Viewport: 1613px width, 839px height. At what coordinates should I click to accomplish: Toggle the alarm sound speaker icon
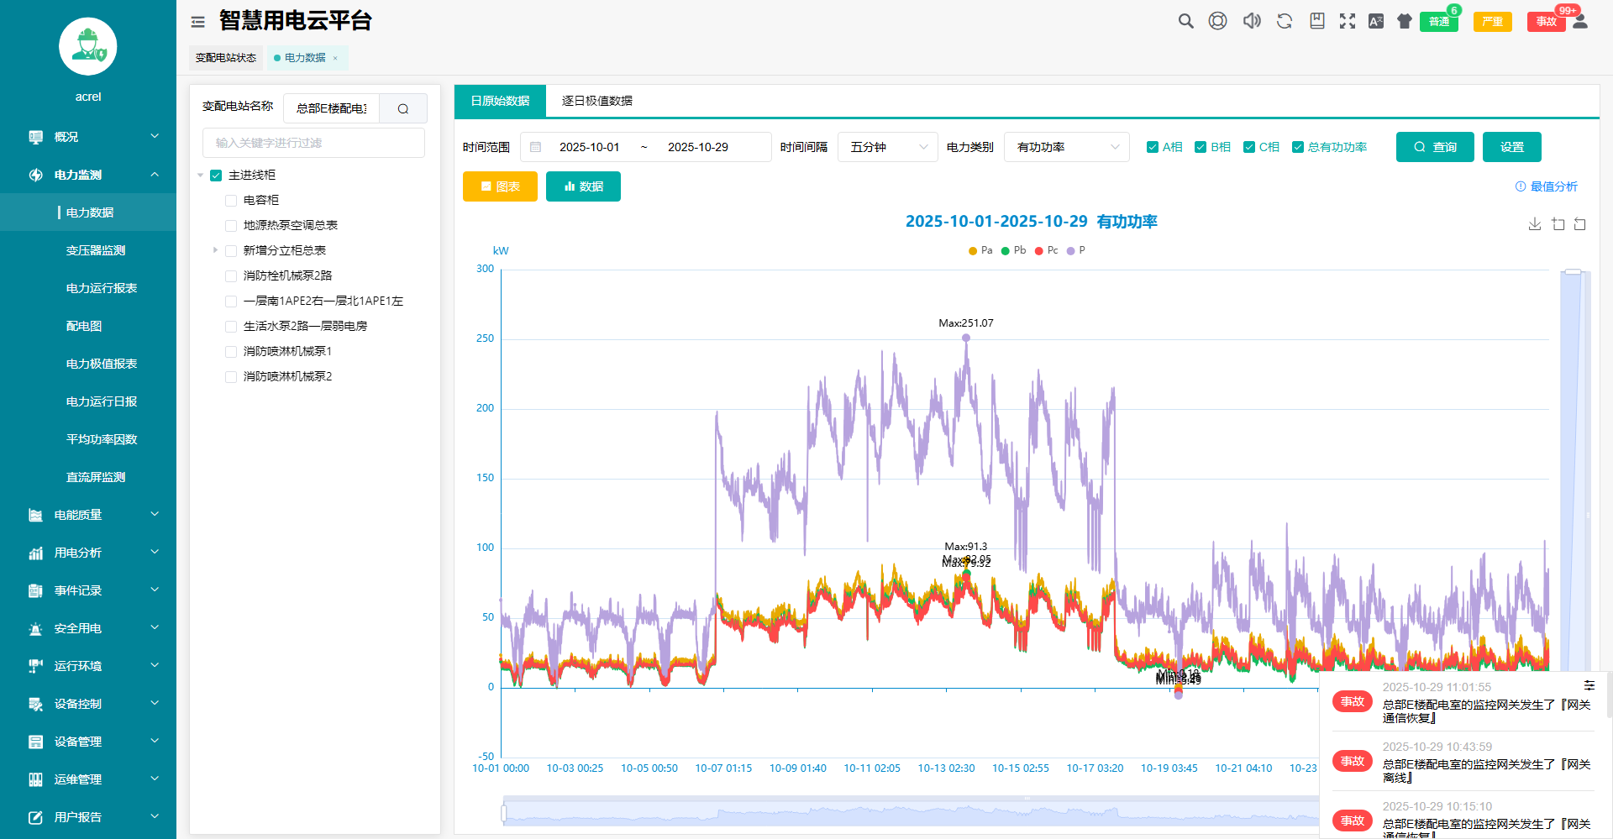click(1252, 21)
